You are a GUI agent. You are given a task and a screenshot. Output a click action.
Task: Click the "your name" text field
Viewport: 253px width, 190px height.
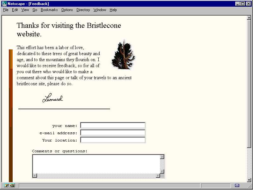pyautogui.click(x=113, y=125)
